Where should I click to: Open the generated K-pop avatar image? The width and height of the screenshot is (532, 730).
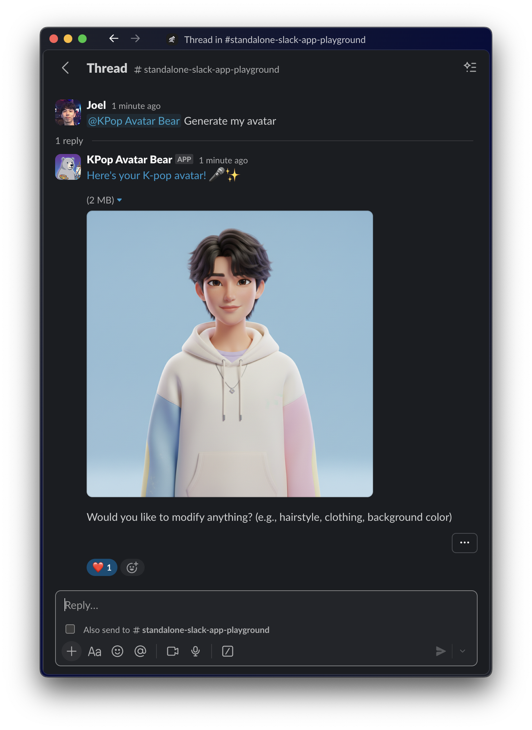point(230,354)
